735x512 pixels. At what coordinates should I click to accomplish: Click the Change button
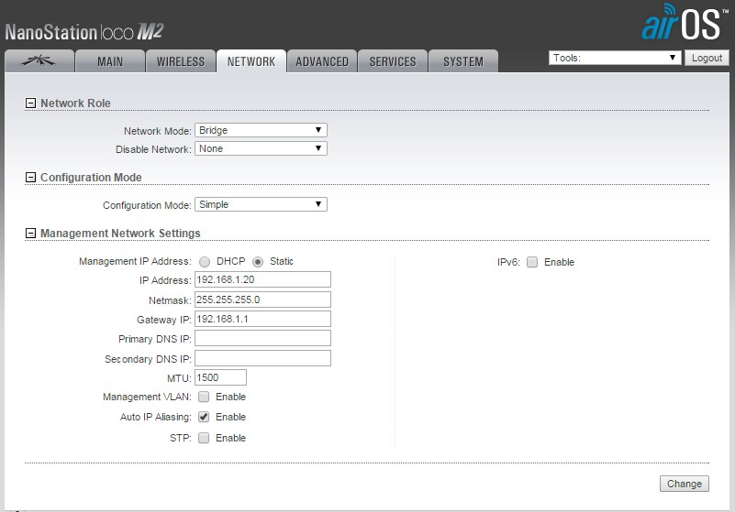point(685,484)
